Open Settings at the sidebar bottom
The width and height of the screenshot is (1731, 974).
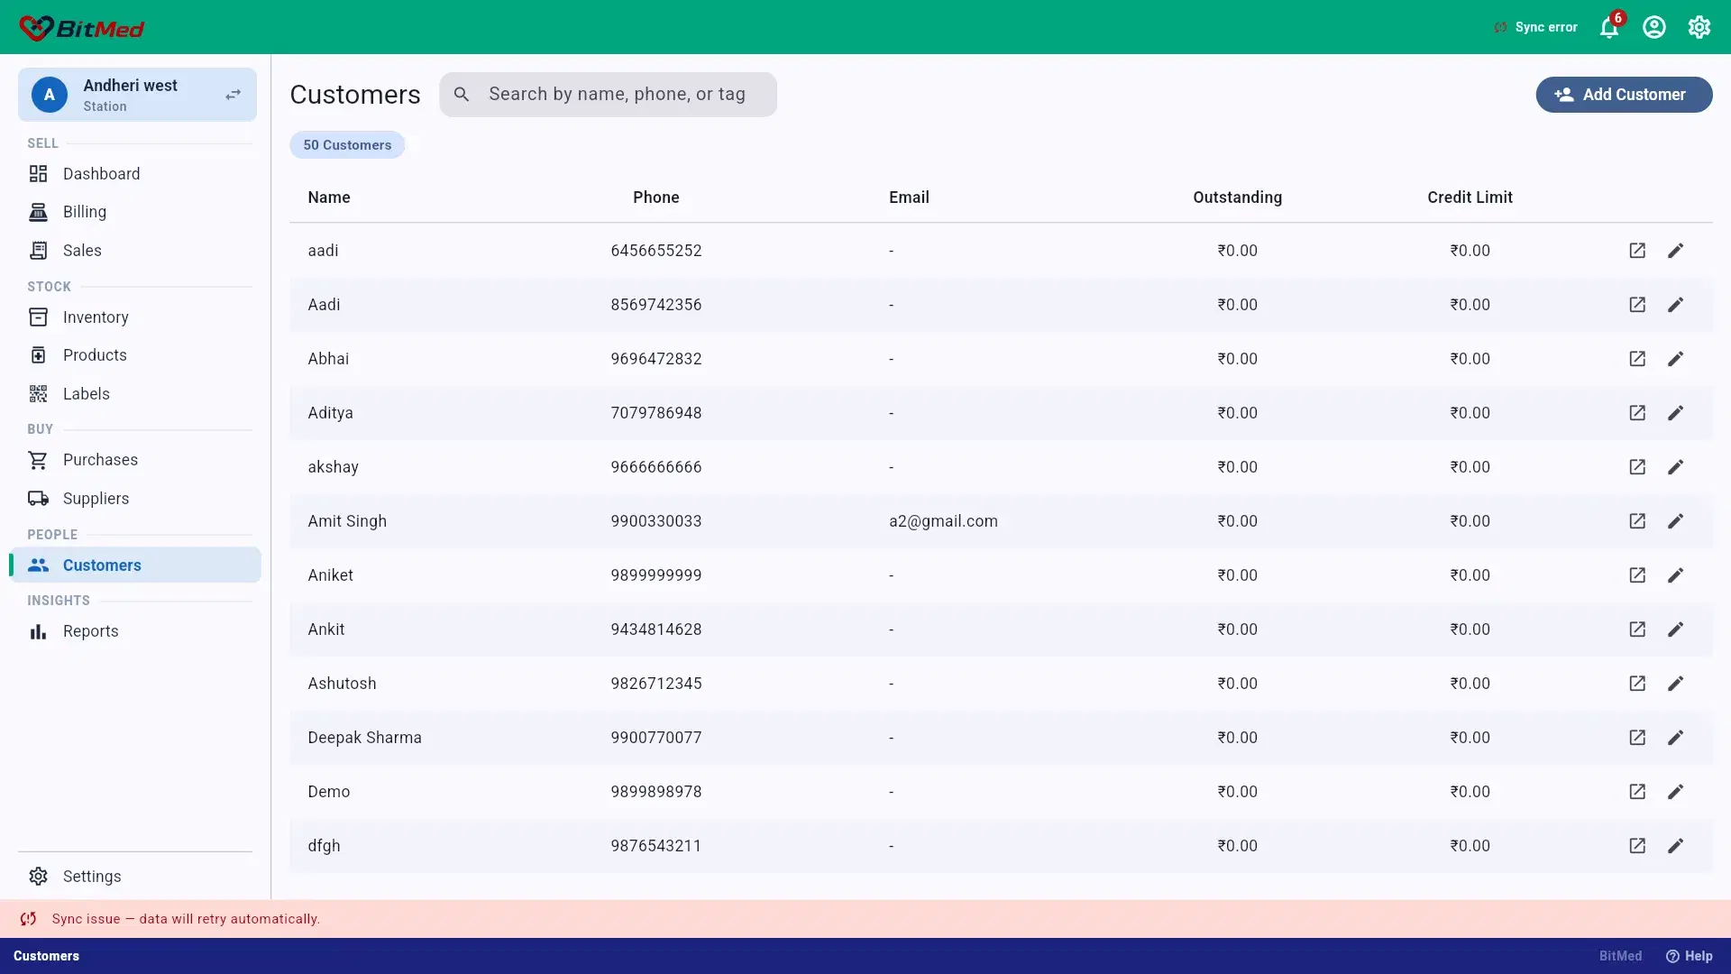click(135, 877)
